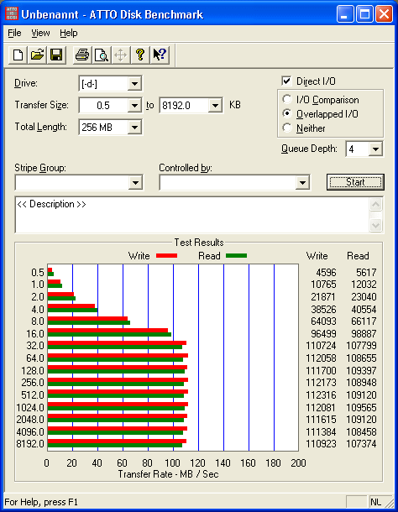Open a saved benchmark file icon
398x512 pixels.
pyautogui.click(x=37, y=55)
